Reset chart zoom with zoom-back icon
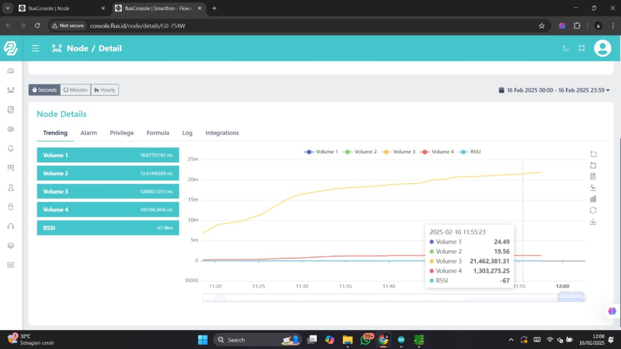The image size is (621, 349). [593, 165]
